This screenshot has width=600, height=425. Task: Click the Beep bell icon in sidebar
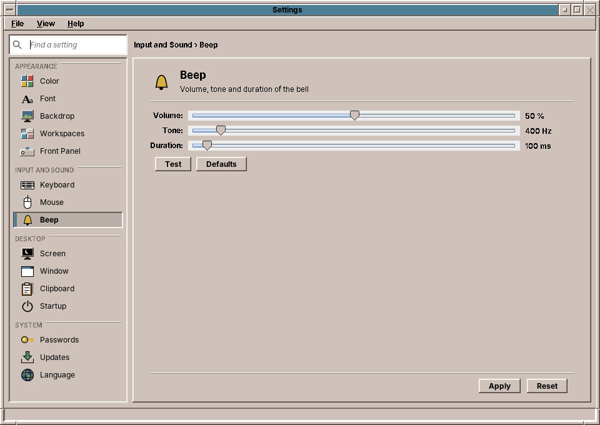27,220
